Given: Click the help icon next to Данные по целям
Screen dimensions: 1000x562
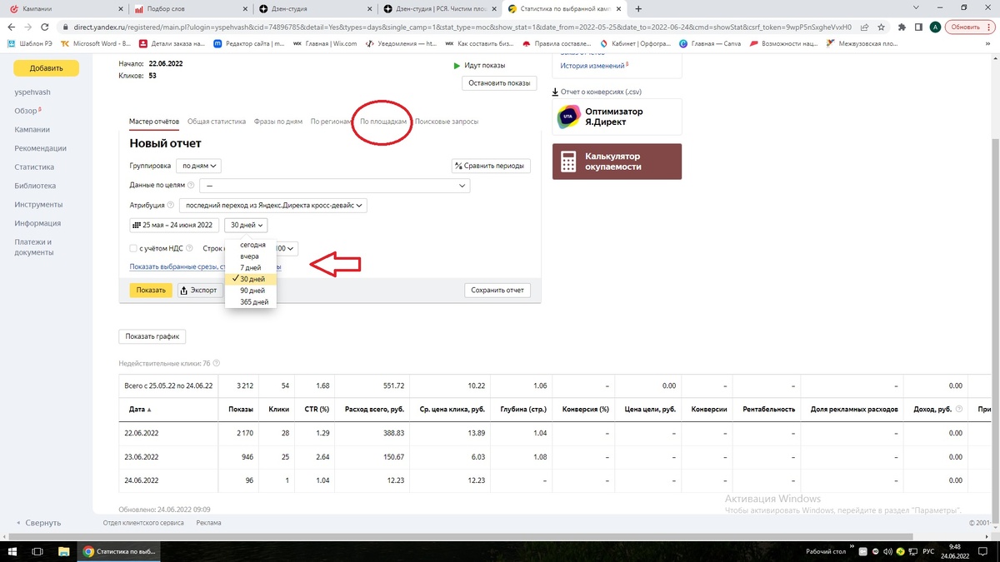Looking at the screenshot, I should pyautogui.click(x=191, y=186).
